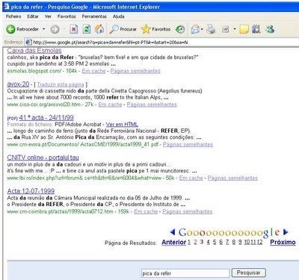The height and width of the screenshot is (280, 299).
Task: Go to results page 5
Action: [215, 242]
